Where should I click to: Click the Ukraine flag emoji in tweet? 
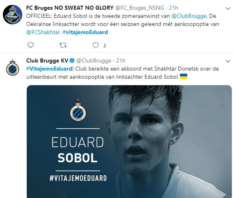(184, 76)
